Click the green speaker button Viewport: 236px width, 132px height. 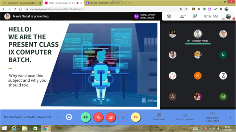tap(86, 117)
